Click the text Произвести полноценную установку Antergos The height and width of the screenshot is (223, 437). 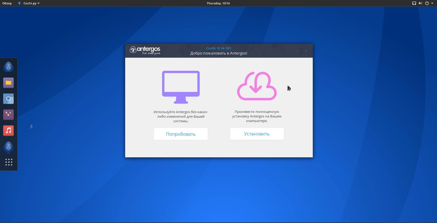257,116
